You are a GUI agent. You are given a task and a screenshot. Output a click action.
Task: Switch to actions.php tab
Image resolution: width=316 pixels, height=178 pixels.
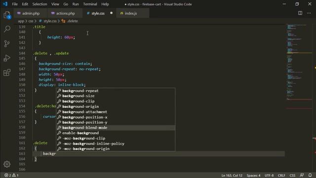point(65,13)
